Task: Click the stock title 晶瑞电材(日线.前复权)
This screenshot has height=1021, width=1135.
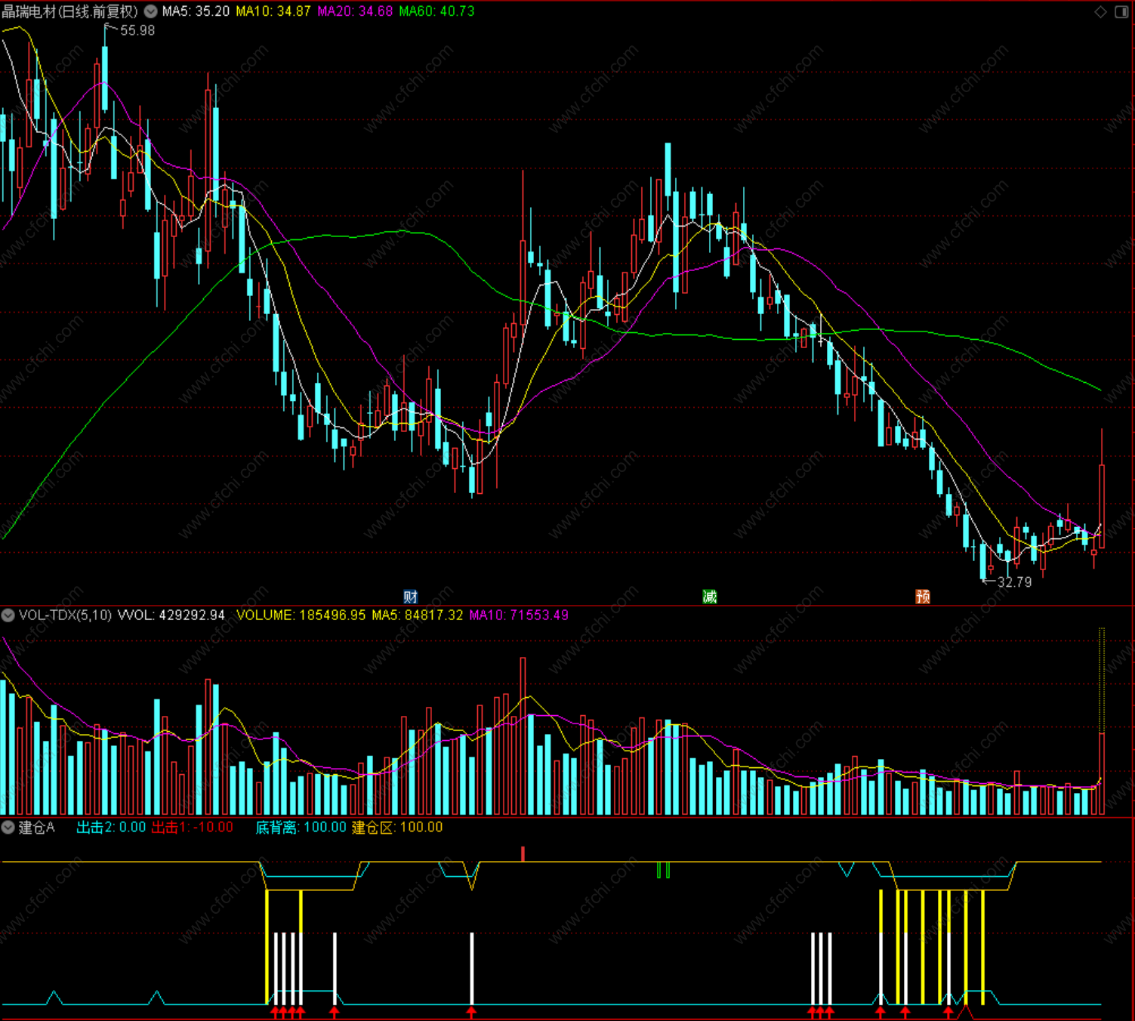Action: [71, 11]
